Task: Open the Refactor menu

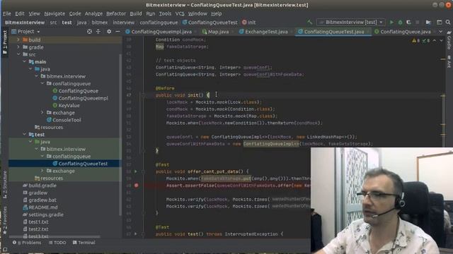Action: [x=116, y=13]
